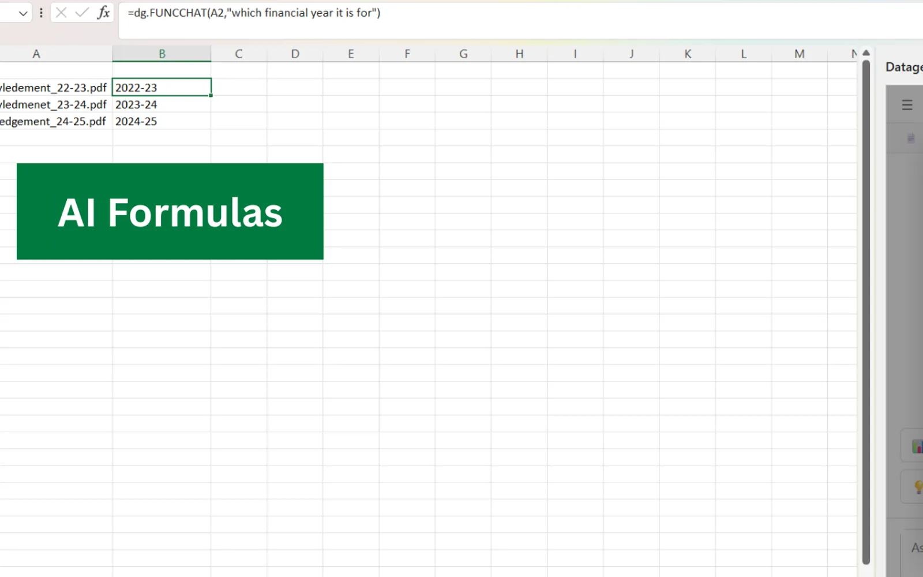Image resolution: width=923 pixels, height=577 pixels.
Task: Select column H header
Action: (x=519, y=54)
